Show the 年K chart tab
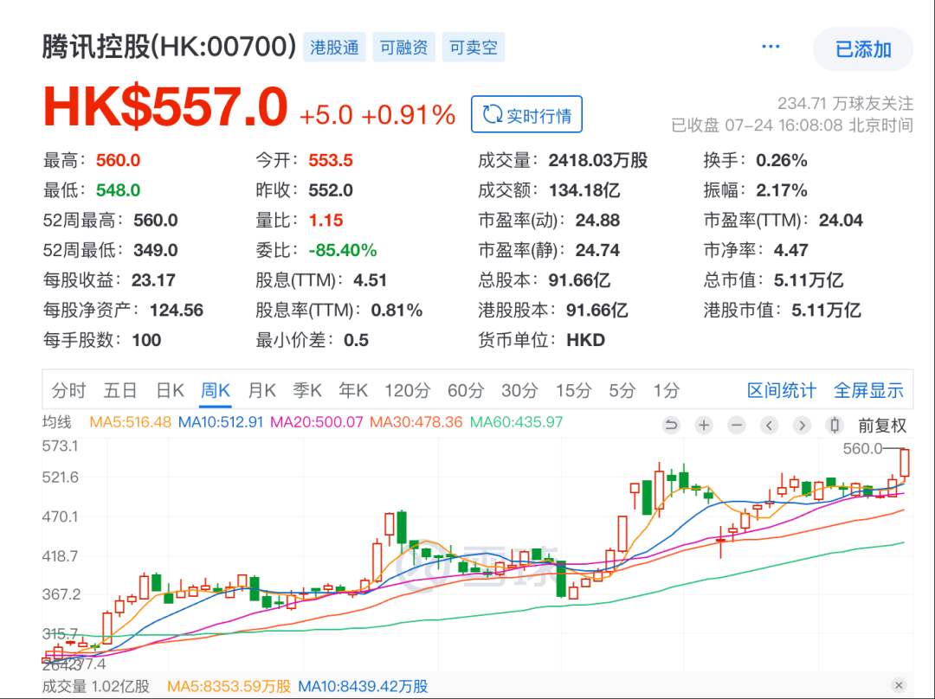This screenshot has width=935, height=699. pyautogui.click(x=353, y=390)
